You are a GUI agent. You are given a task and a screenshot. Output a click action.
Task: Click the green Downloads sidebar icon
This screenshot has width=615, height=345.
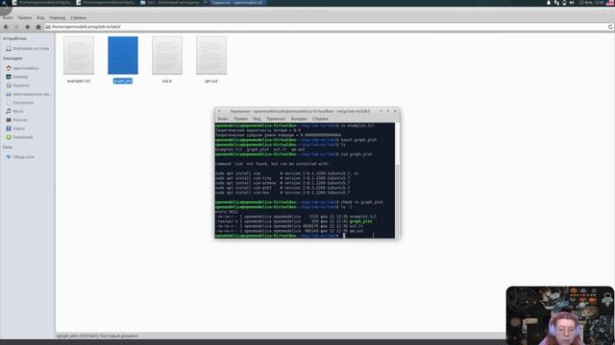tap(9, 137)
